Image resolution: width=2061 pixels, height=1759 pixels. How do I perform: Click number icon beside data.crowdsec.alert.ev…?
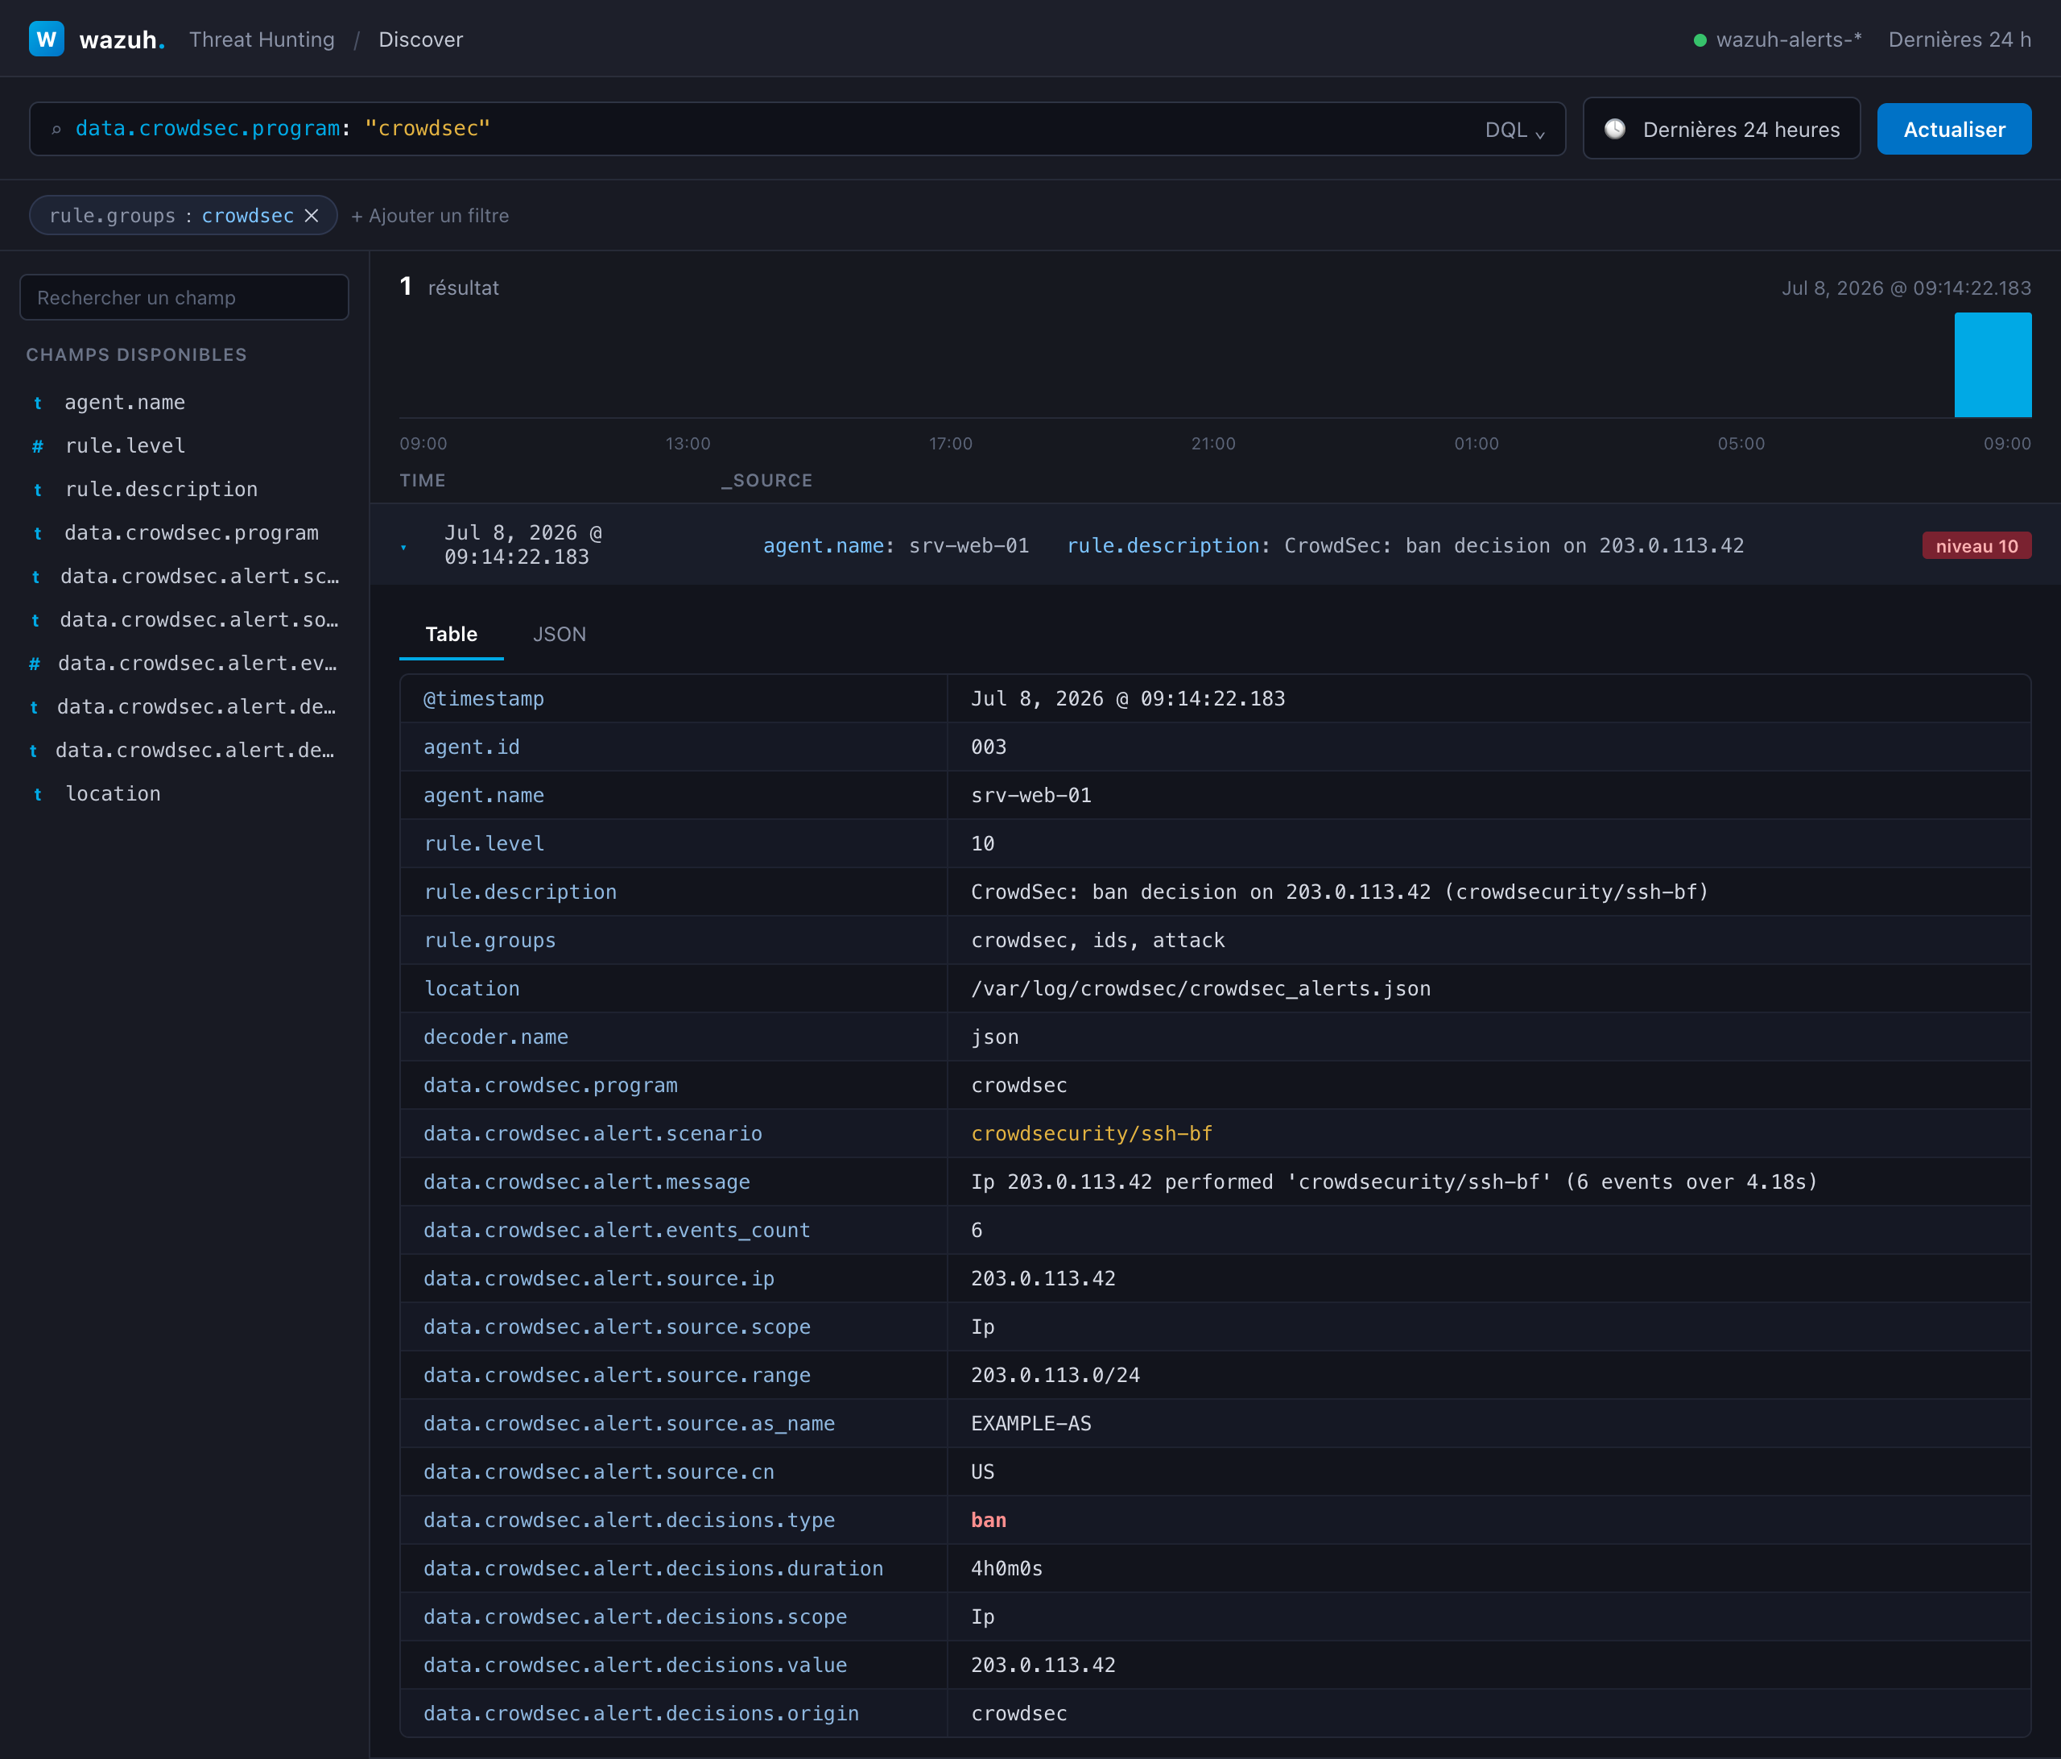[35, 664]
